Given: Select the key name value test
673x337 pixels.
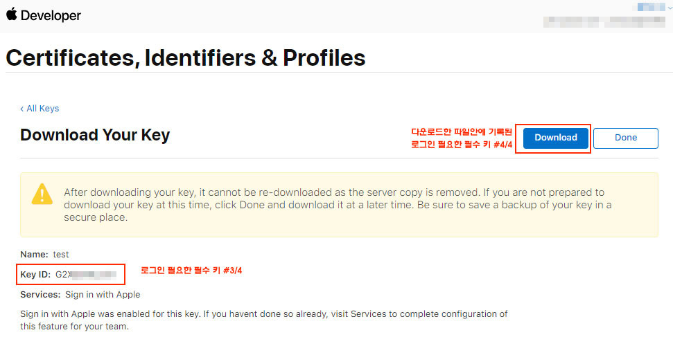Looking at the screenshot, I should pyautogui.click(x=61, y=255).
